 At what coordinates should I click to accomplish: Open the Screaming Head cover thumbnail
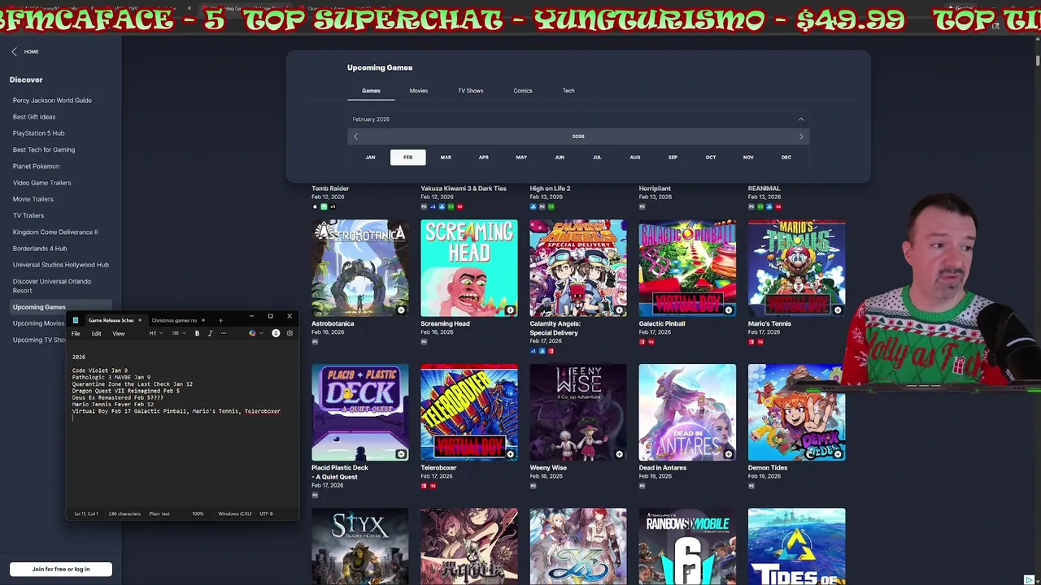pos(469,268)
